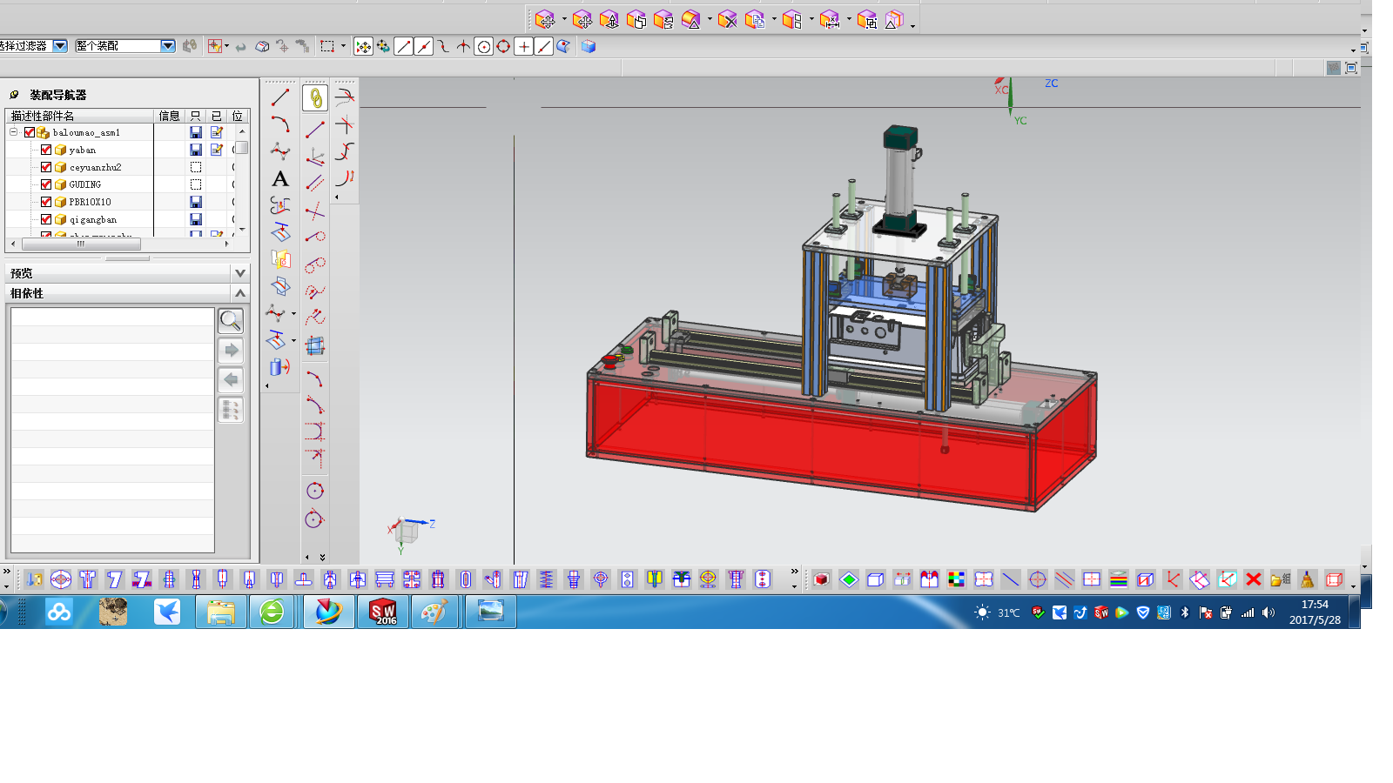Uncheck the yaban component checkbox

[46, 150]
